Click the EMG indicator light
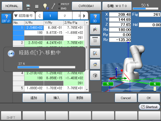The width and height of the screenshot is (161, 121). click(x=59, y=8)
